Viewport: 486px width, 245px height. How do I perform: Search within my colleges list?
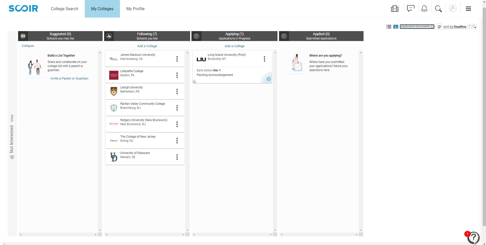474,27
